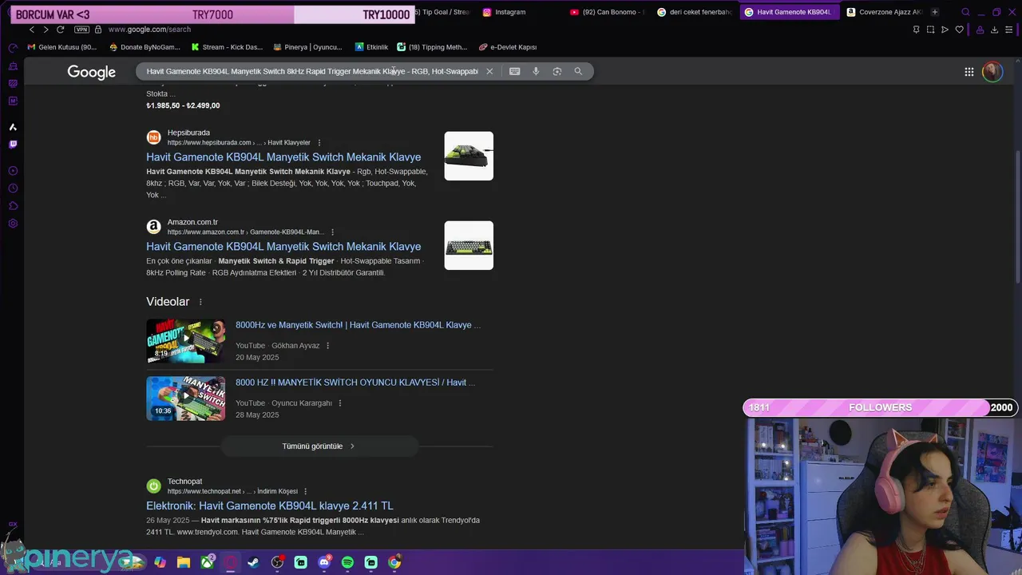Image resolution: width=1022 pixels, height=575 pixels.
Task: Open Xbox app from taskbar
Action: click(x=207, y=562)
